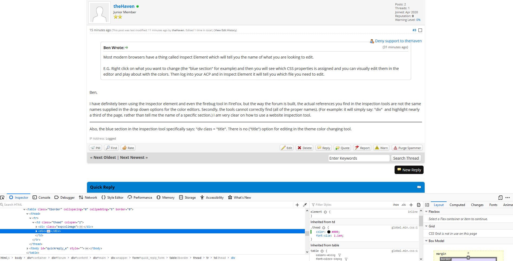Image resolution: width=513 pixels, height=261 pixels.
Task: Toggle the :hov pseudo-class panel
Action: point(396,205)
